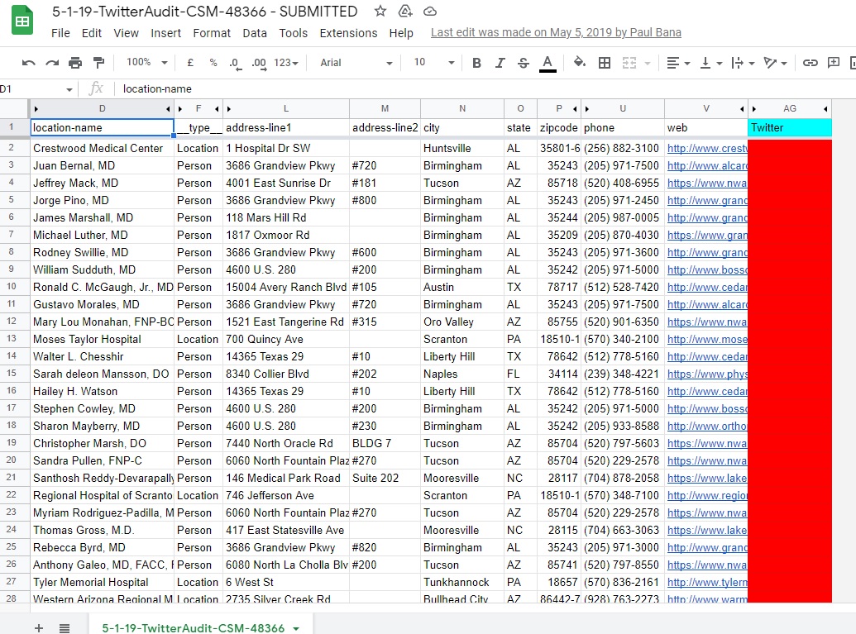Open Crestwood Medical Center web link

point(706,149)
